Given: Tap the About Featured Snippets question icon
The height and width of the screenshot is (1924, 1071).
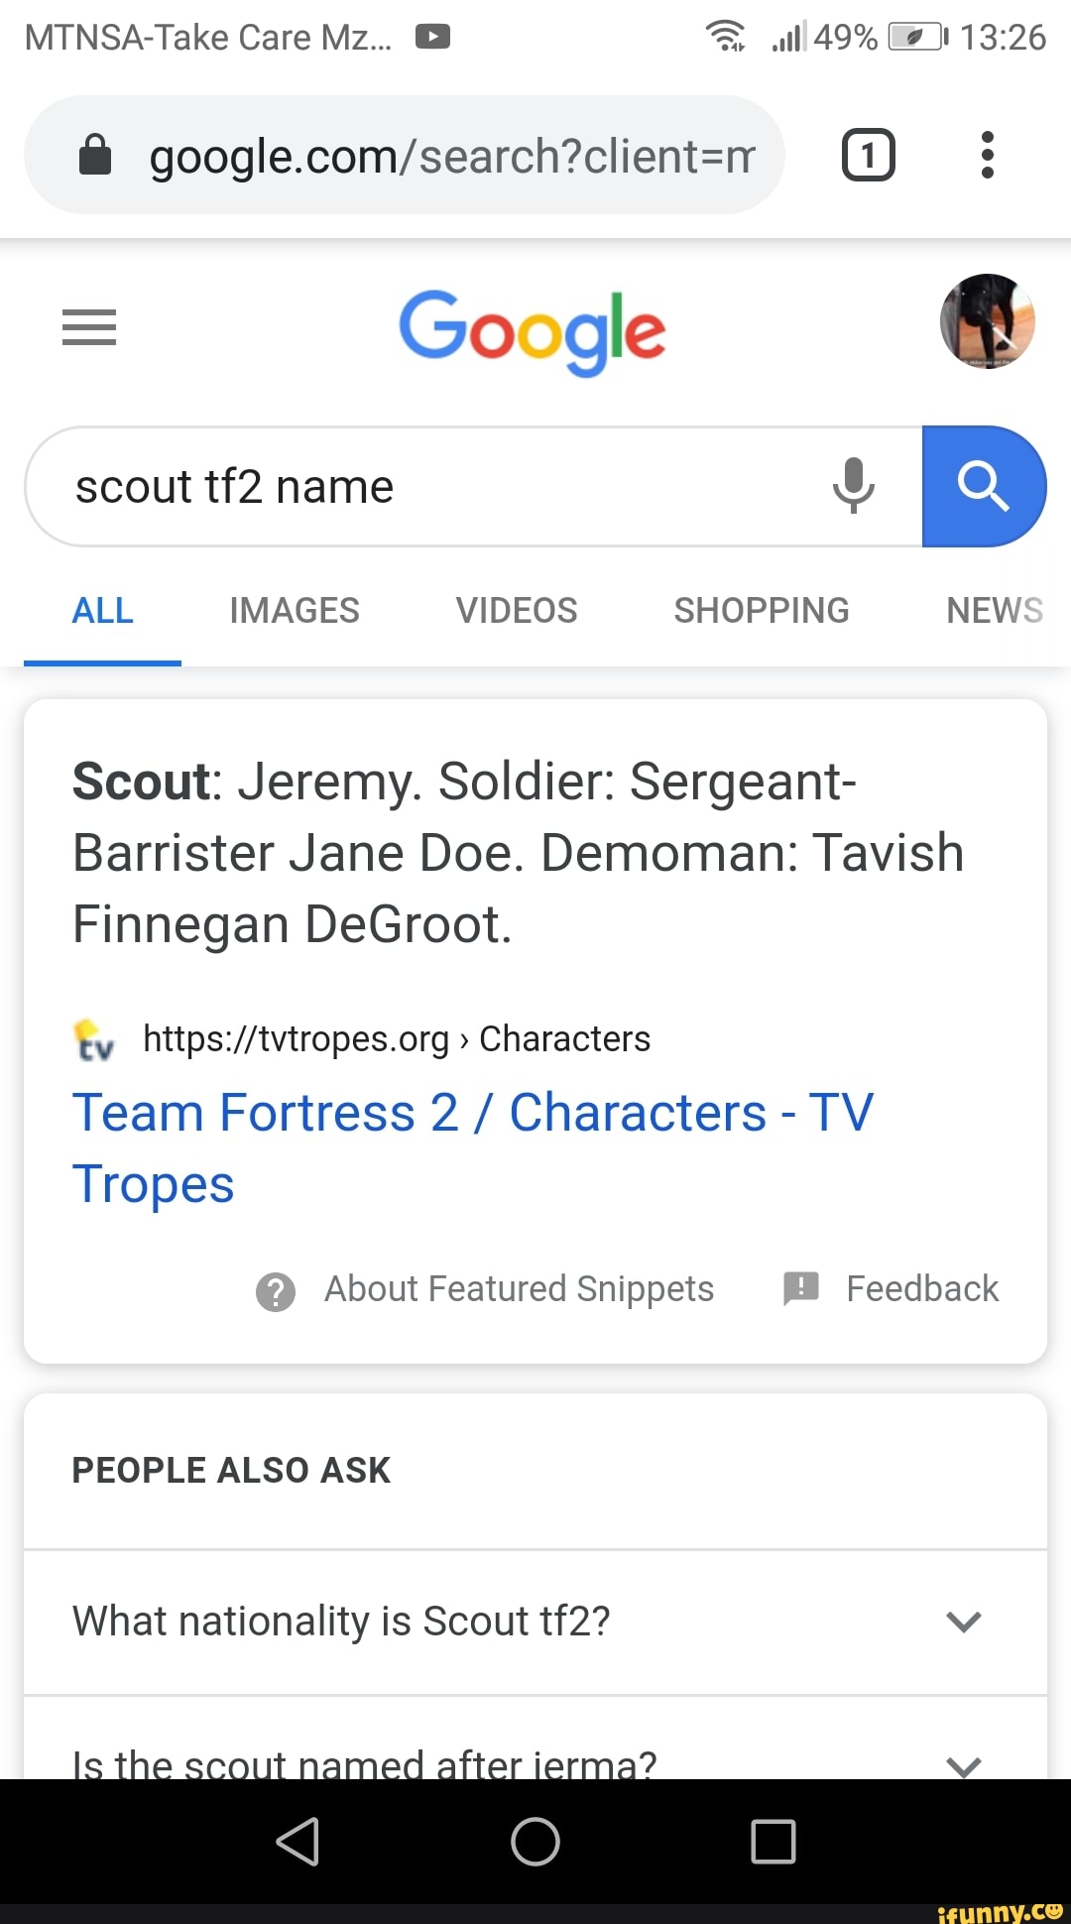Looking at the screenshot, I should point(276,1290).
